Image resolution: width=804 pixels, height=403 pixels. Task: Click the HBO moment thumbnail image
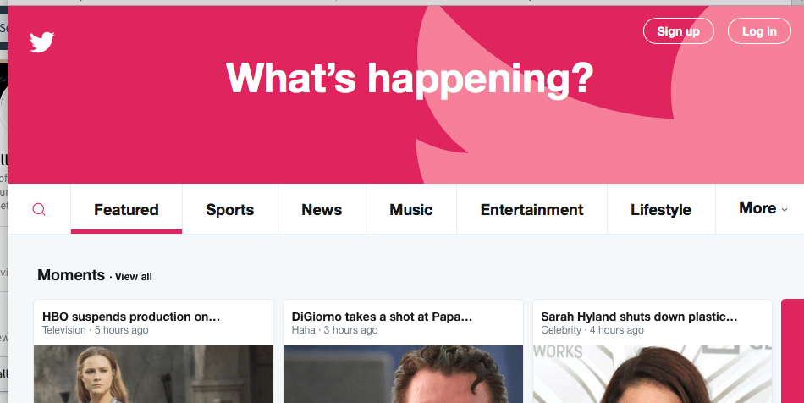point(153,374)
